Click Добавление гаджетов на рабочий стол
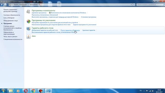165x93 pixels. tap(45, 30)
